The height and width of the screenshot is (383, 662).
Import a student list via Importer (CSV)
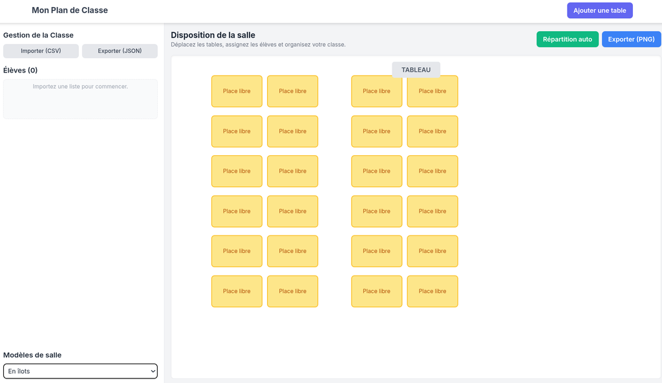(41, 51)
